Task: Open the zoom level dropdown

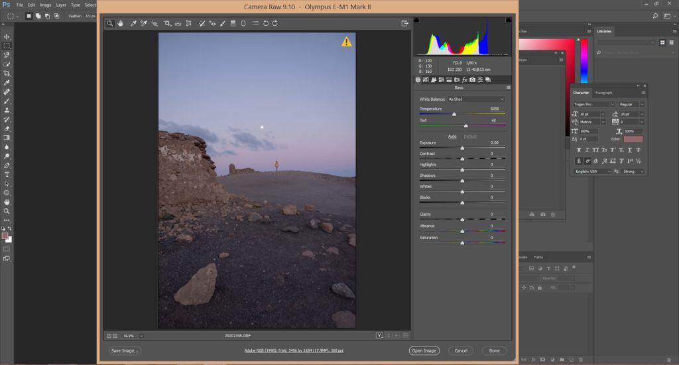Action: click(x=141, y=336)
